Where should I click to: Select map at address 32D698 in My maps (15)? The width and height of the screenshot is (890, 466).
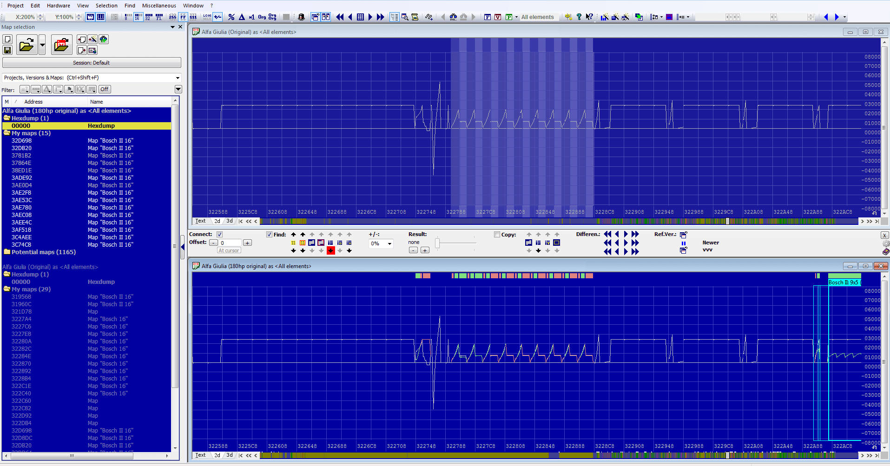[x=86, y=141]
